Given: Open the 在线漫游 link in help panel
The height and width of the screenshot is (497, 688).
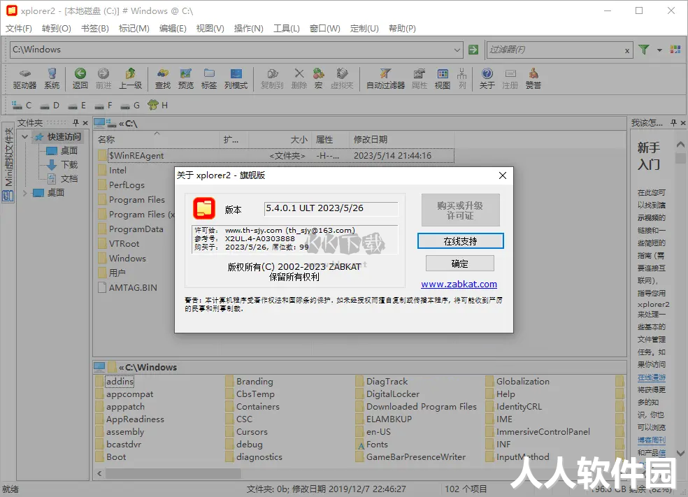Looking at the screenshot, I should pos(652,377).
